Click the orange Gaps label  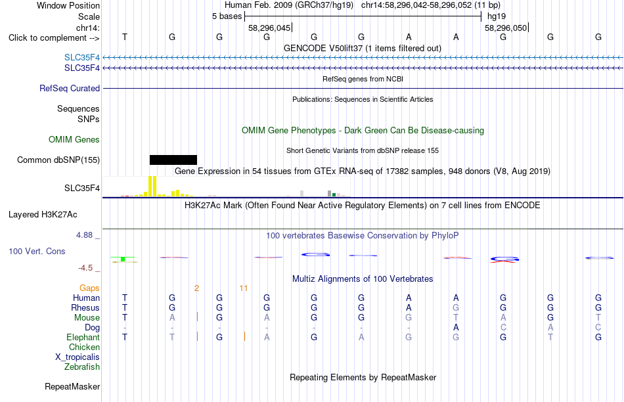tap(89, 288)
